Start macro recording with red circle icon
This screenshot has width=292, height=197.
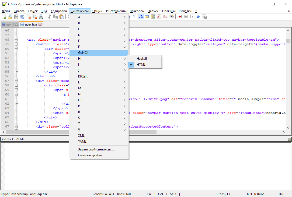point(180,17)
